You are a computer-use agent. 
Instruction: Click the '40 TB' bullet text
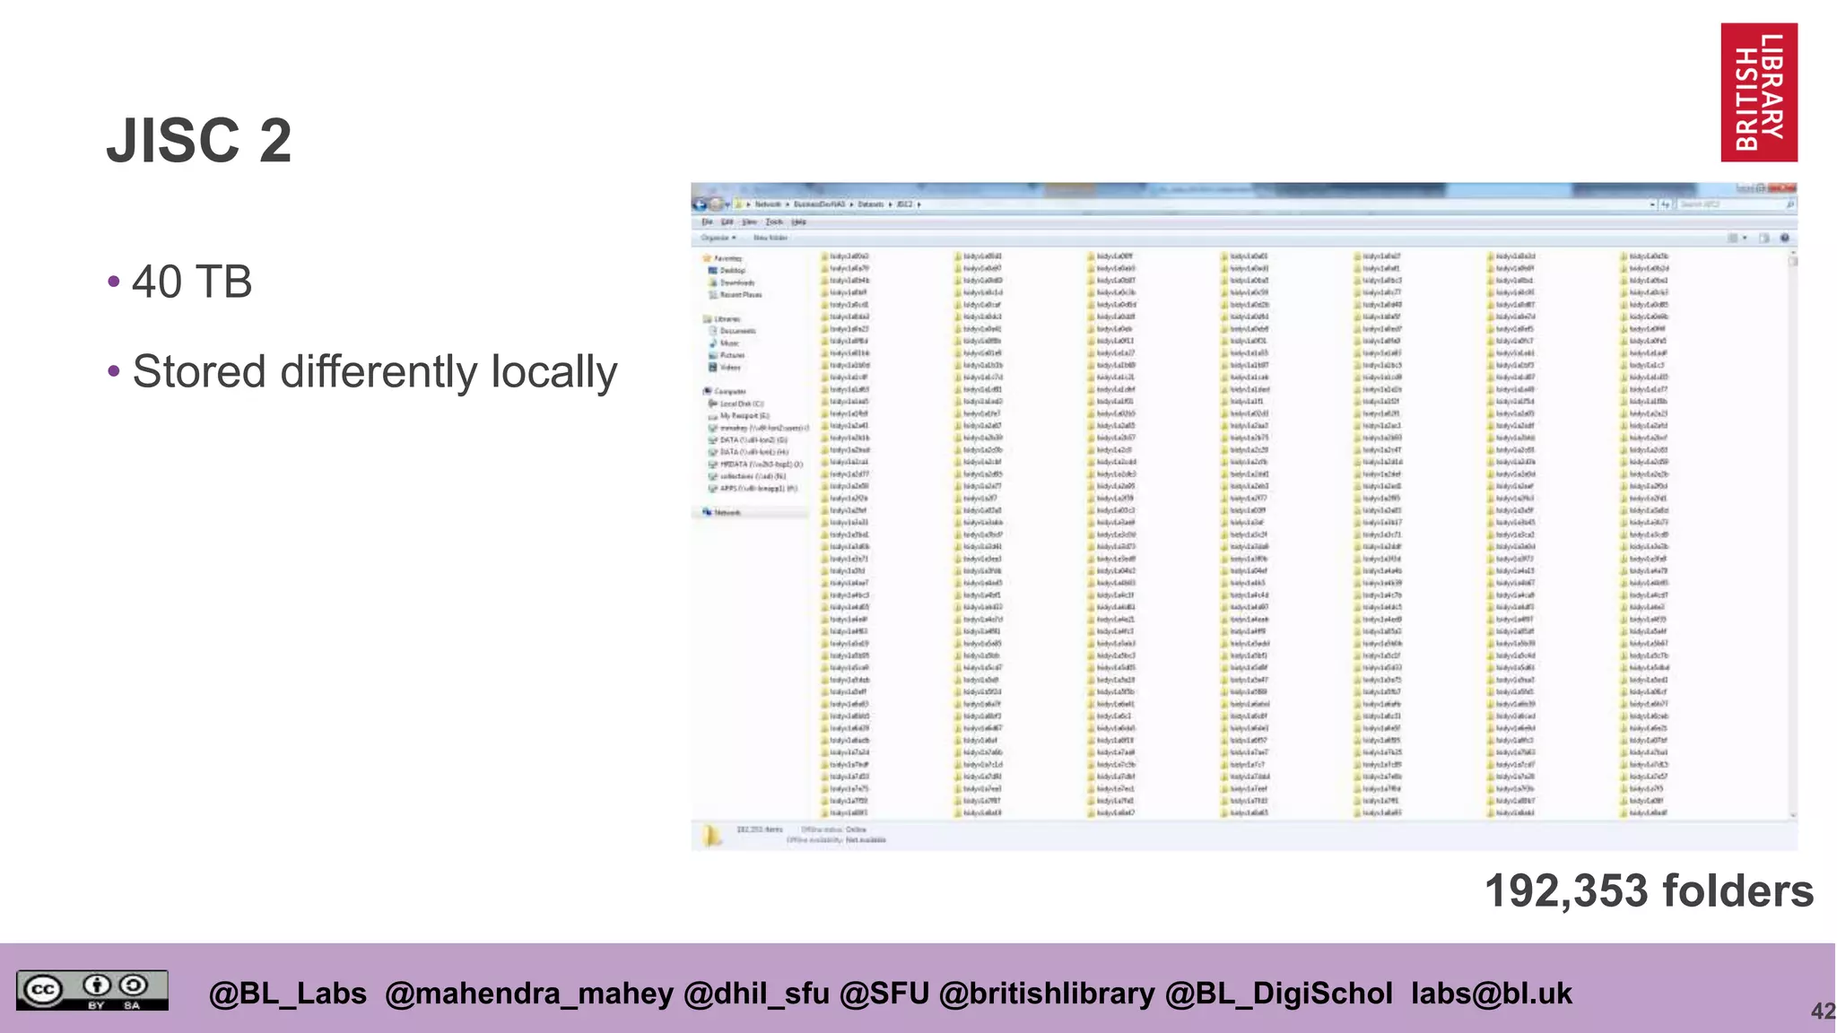[x=192, y=282]
